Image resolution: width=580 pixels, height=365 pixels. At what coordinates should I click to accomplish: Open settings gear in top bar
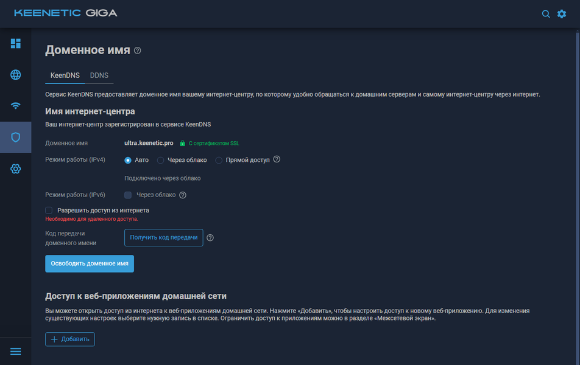tap(562, 14)
